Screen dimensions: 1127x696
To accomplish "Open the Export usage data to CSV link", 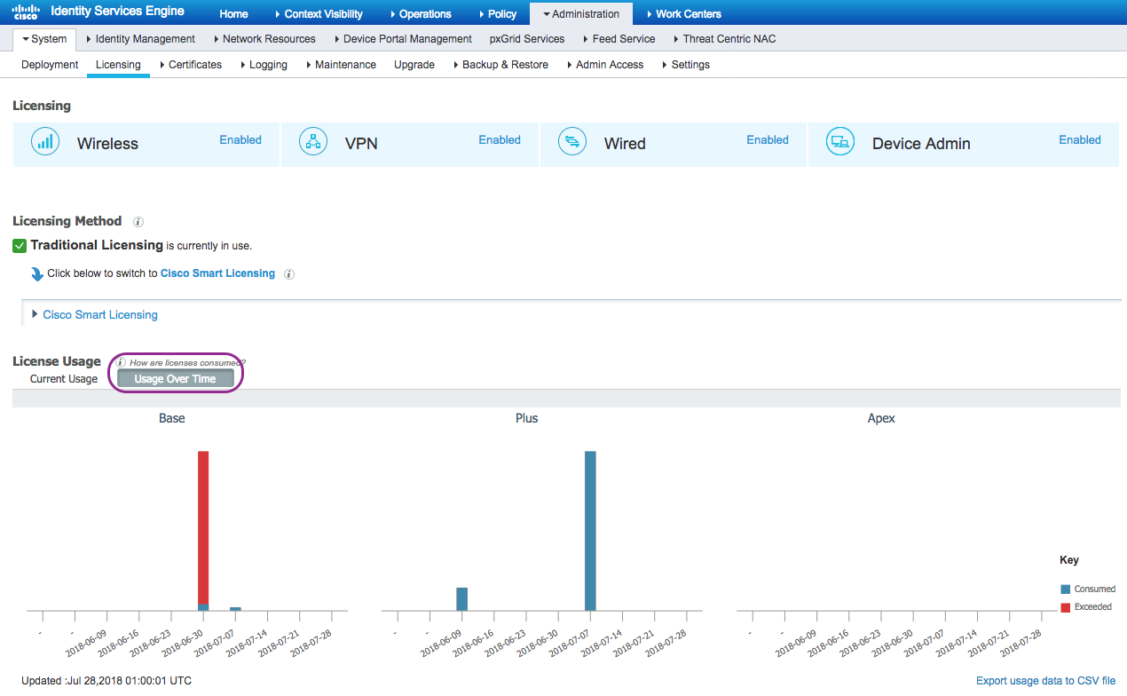I will click(x=1047, y=680).
